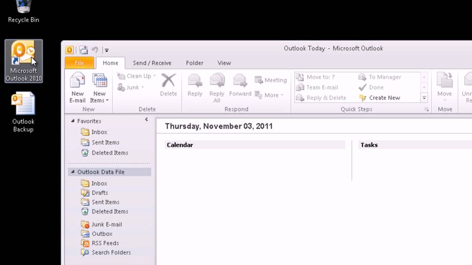
Task: Open the Outbox folder
Action: [x=97, y=234]
